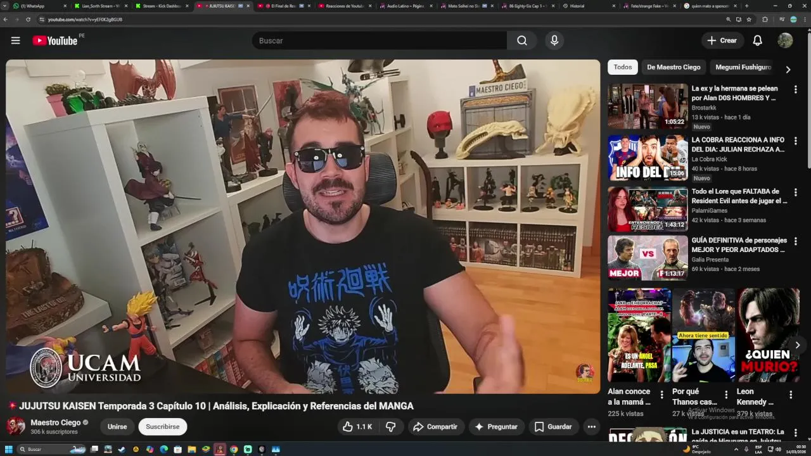This screenshot has width=811, height=456.
Task: Go back with browser back arrow
Action: click(6, 20)
